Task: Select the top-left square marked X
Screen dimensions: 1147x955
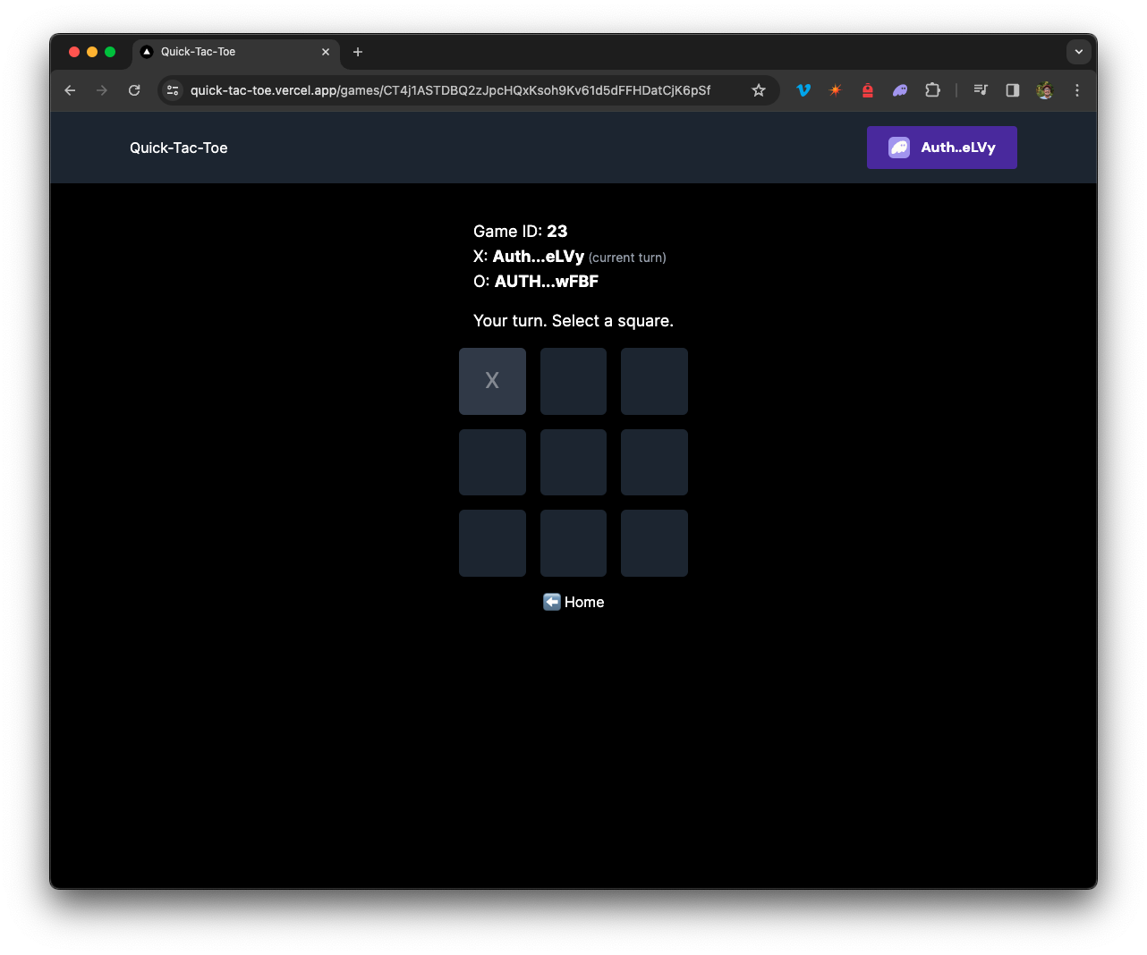Action: pos(492,381)
